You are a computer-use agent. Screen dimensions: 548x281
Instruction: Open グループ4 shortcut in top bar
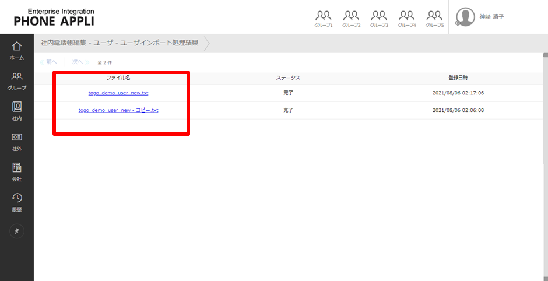[x=407, y=18]
